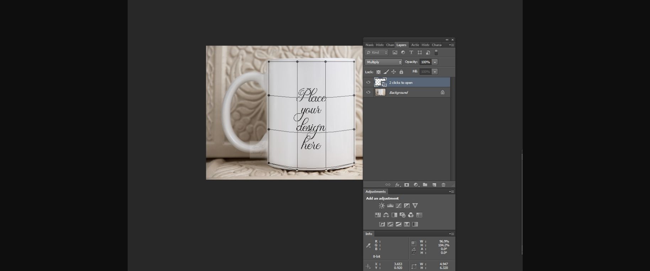Add a Levels adjustment

tap(390, 206)
